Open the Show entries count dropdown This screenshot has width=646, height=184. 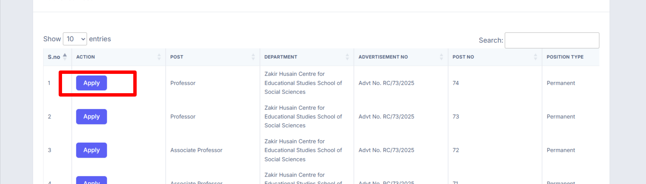click(75, 39)
